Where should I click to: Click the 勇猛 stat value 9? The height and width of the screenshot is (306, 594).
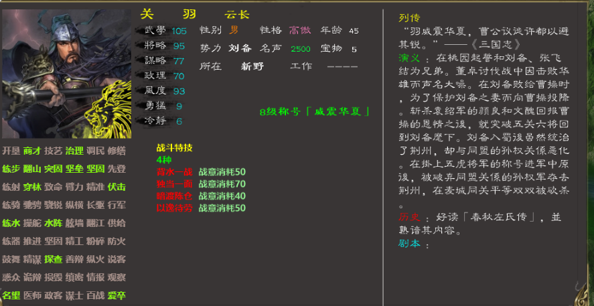point(179,106)
